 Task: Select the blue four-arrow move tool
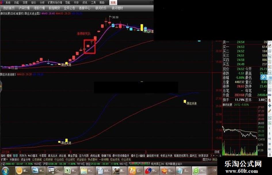click(270, 105)
